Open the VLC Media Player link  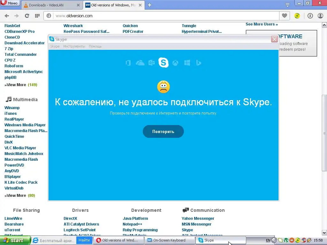coord(20,148)
